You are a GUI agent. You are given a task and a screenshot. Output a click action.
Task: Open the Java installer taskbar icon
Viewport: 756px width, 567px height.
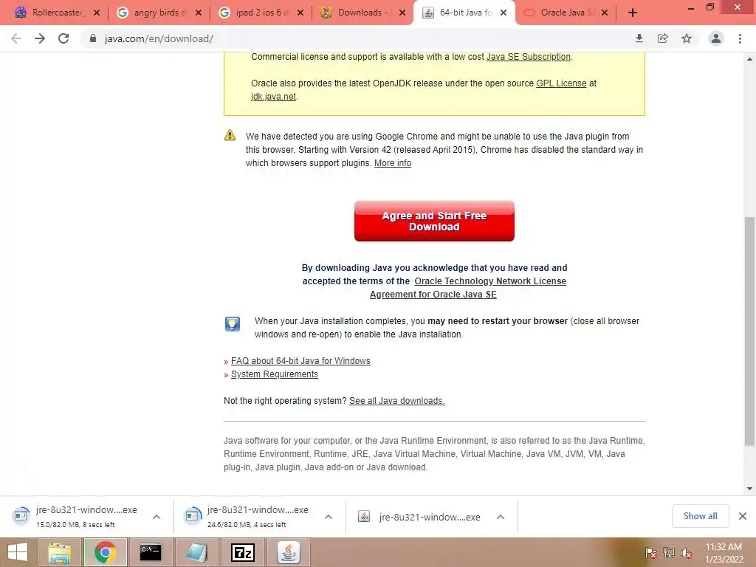point(289,552)
